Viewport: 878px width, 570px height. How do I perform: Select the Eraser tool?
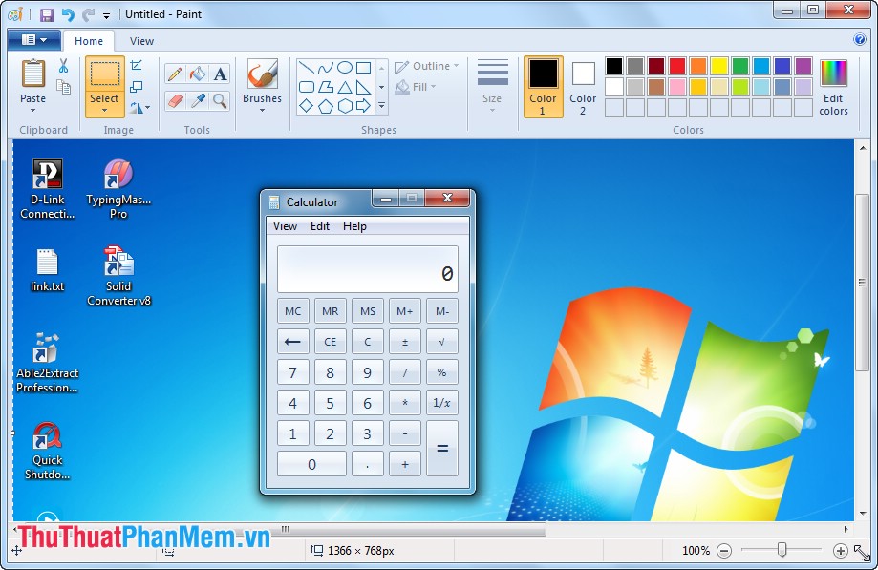175,100
